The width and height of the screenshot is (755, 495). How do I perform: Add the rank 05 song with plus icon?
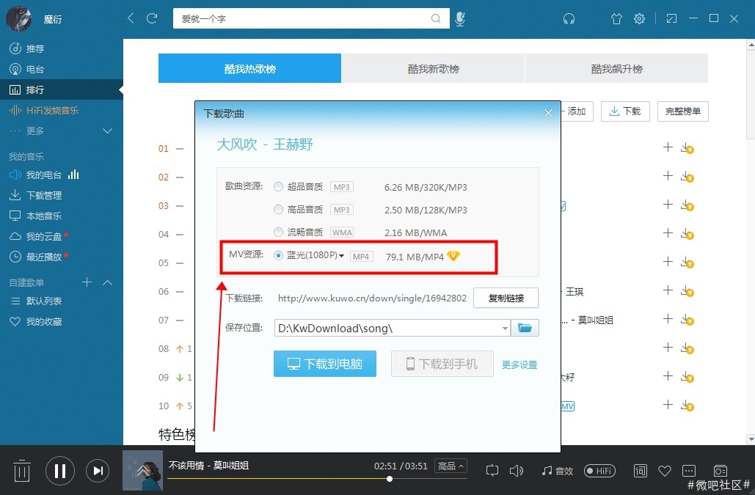(668, 262)
